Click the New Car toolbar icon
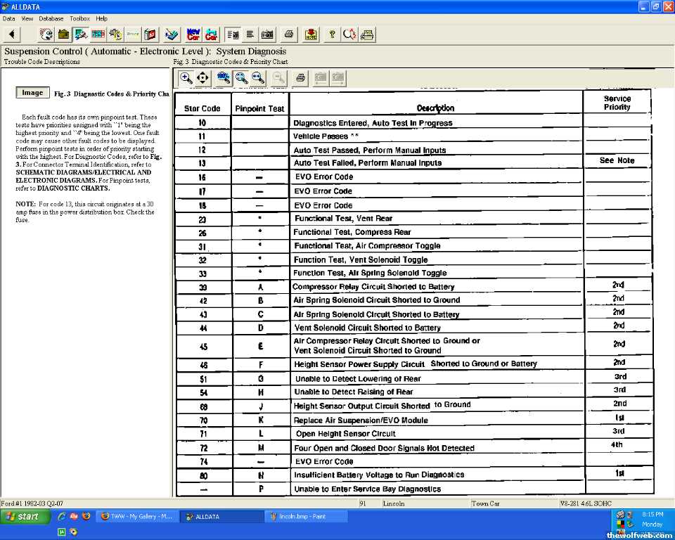Screen dimensions: 675x540 [x=193, y=34]
